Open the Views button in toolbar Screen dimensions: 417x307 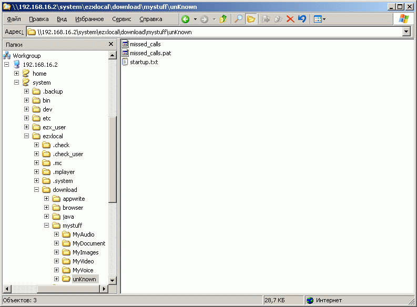coord(318,19)
